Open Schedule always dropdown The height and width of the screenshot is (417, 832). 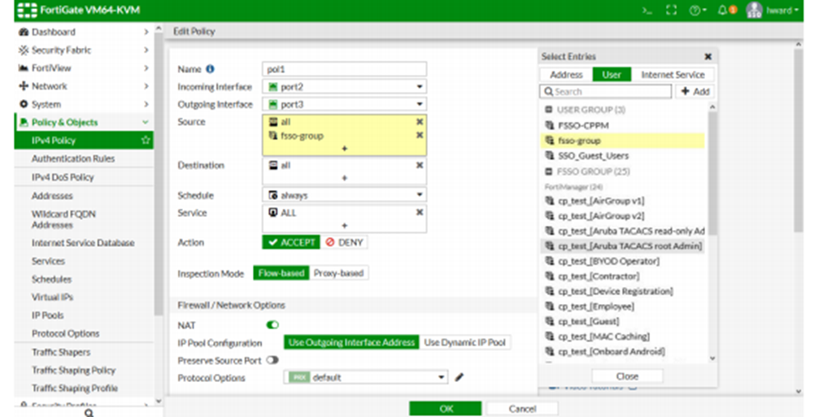point(344,195)
